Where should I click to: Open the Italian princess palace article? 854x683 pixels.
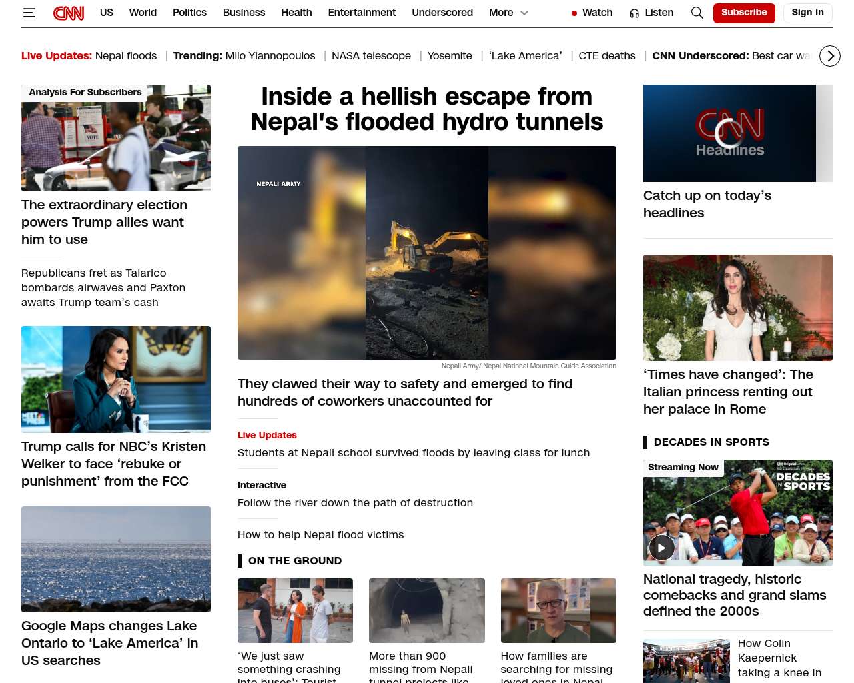point(728,392)
